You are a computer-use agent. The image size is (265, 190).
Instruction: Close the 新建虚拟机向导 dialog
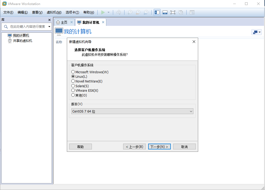194,42
